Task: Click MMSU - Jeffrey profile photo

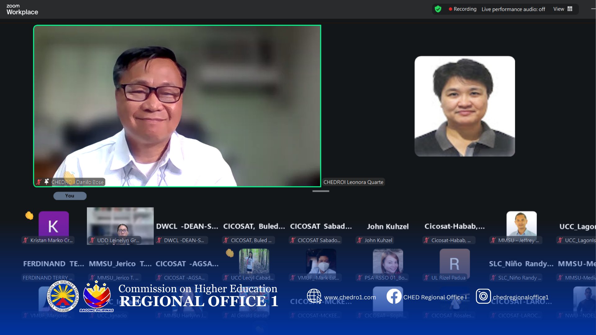Action: (x=521, y=224)
